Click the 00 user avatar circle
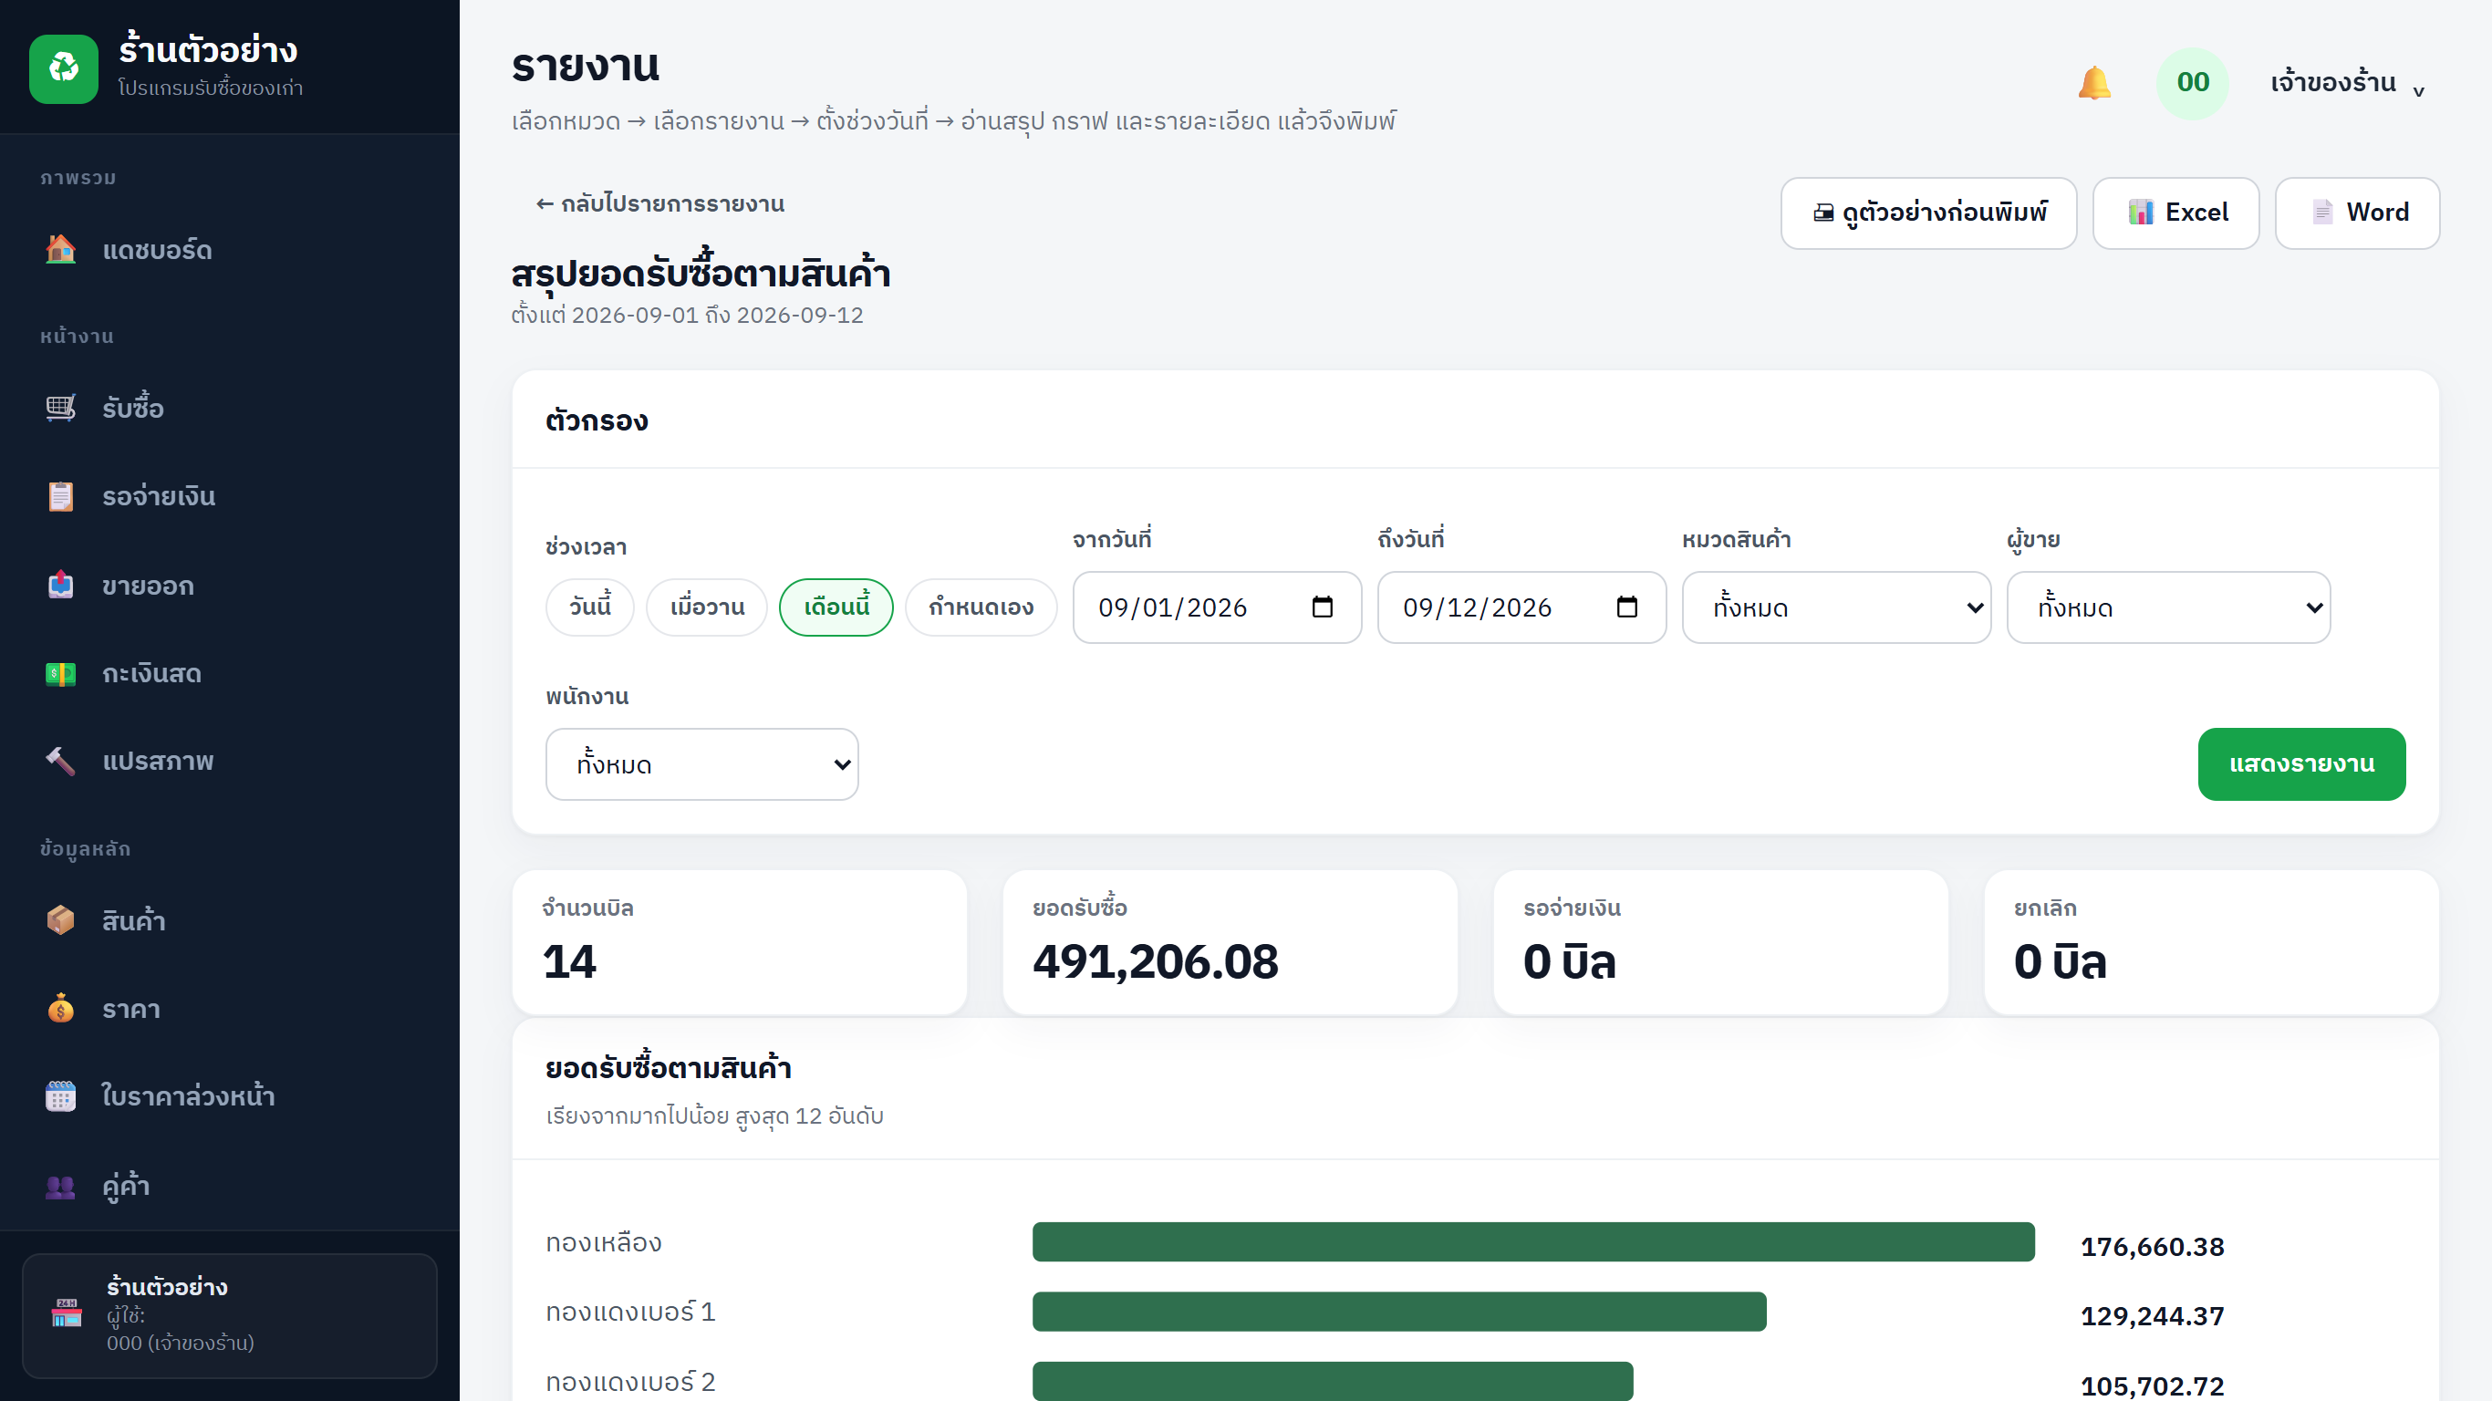2492x1401 pixels. click(2192, 83)
